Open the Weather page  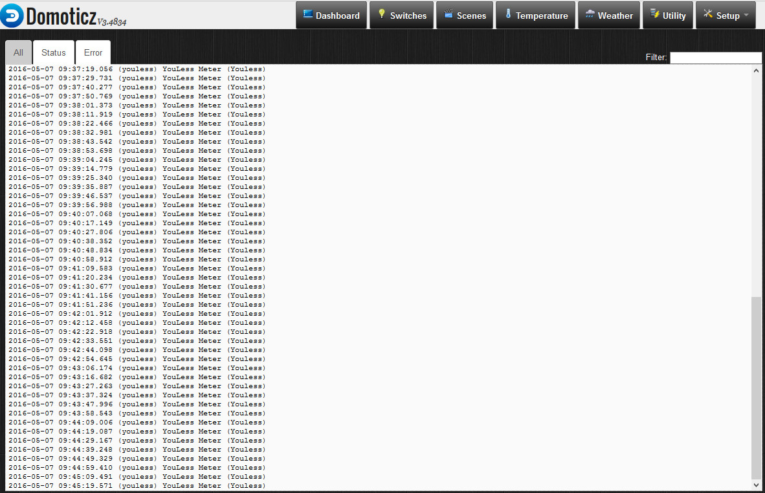(609, 15)
